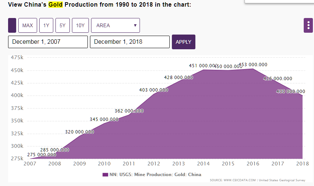The width and height of the screenshot is (314, 186).
Task: Click the end date field December 1, 2018
Action: coord(130,42)
